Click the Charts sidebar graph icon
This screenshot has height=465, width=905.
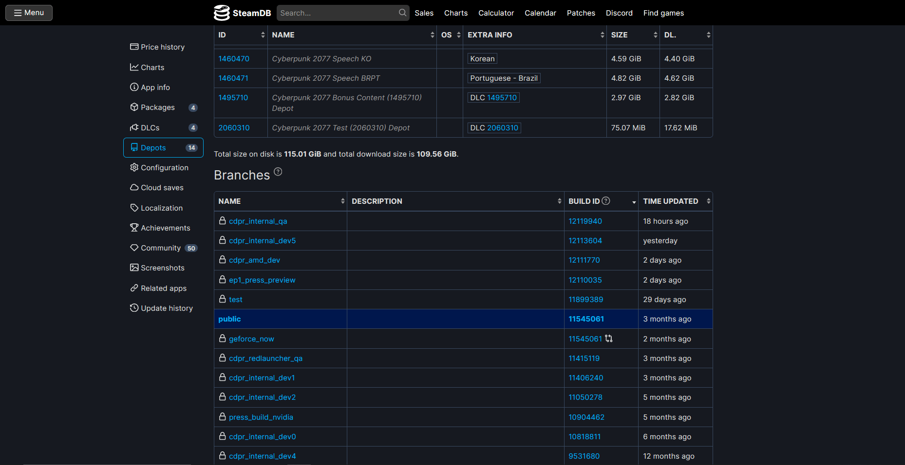tap(134, 67)
